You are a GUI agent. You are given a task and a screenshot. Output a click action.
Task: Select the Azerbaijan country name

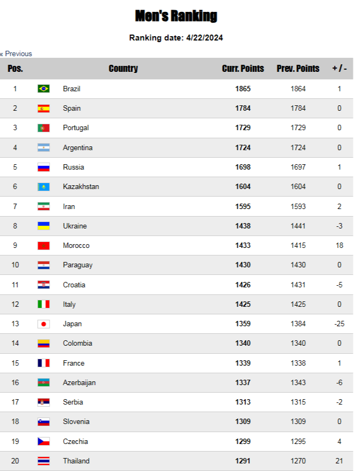[x=79, y=382]
